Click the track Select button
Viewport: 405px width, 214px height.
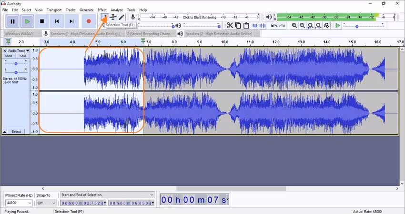pyautogui.click(x=16, y=132)
